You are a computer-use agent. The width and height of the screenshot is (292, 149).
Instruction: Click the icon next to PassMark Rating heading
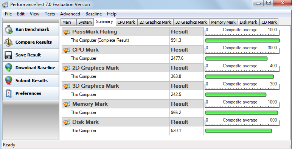click(x=67, y=32)
